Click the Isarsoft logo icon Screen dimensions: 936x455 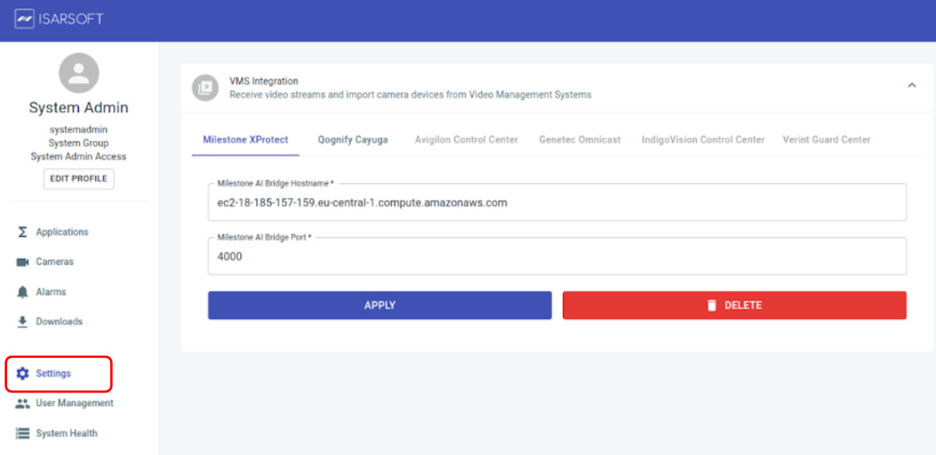pos(23,19)
